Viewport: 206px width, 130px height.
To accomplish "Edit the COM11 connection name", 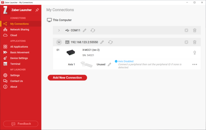I will pyautogui.click(x=85, y=30).
